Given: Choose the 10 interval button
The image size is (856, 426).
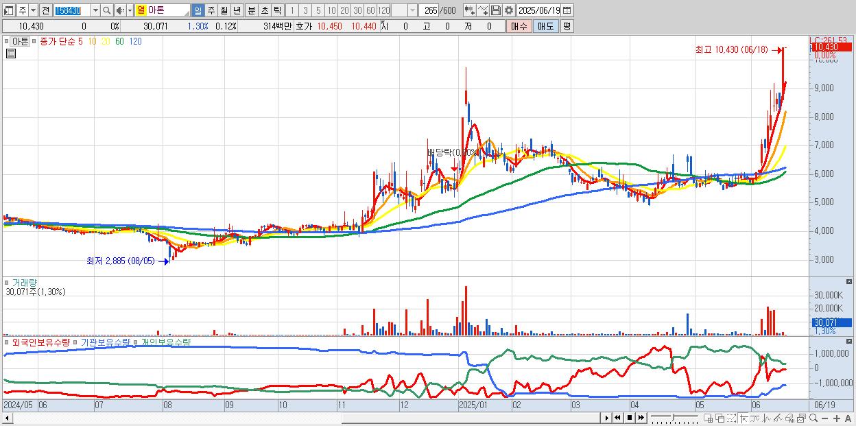Looking at the screenshot, I should click(x=331, y=10).
